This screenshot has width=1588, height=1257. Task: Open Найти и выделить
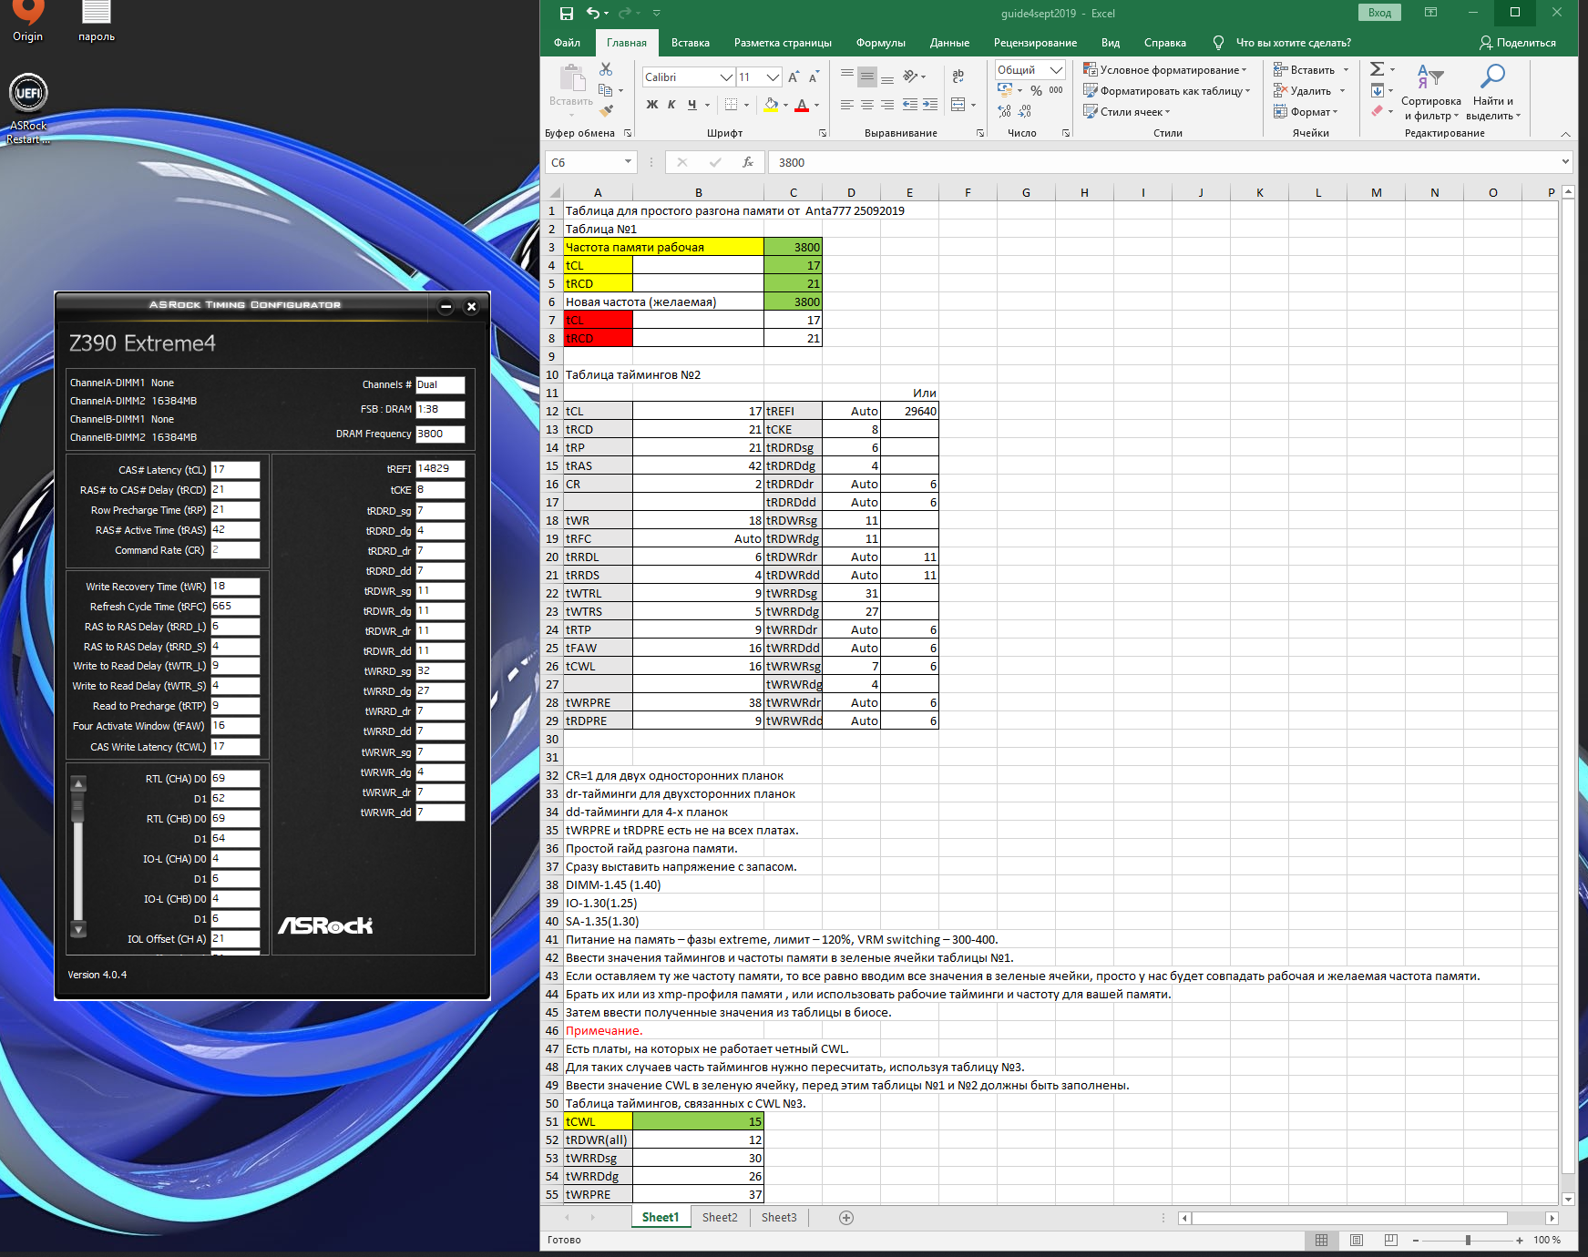[x=1493, y=92]
